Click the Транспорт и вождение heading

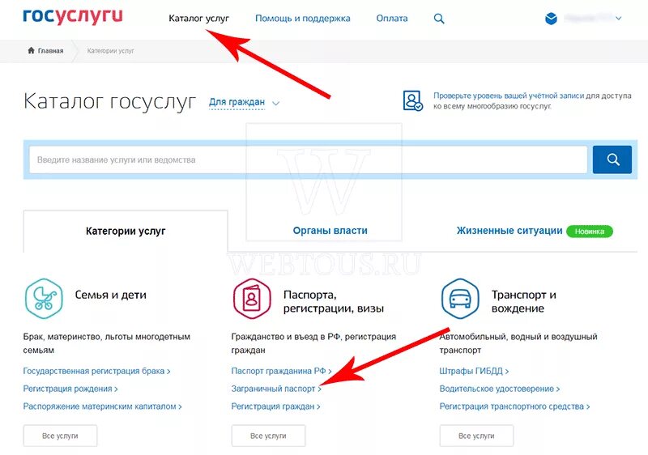point(523,301)
